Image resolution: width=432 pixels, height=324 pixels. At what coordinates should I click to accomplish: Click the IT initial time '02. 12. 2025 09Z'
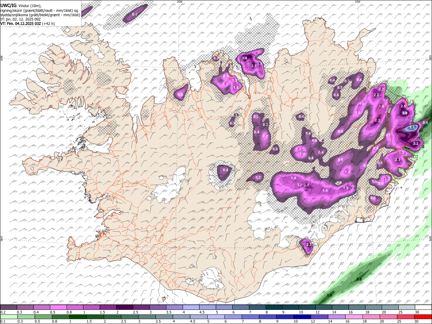coord(26,19)
